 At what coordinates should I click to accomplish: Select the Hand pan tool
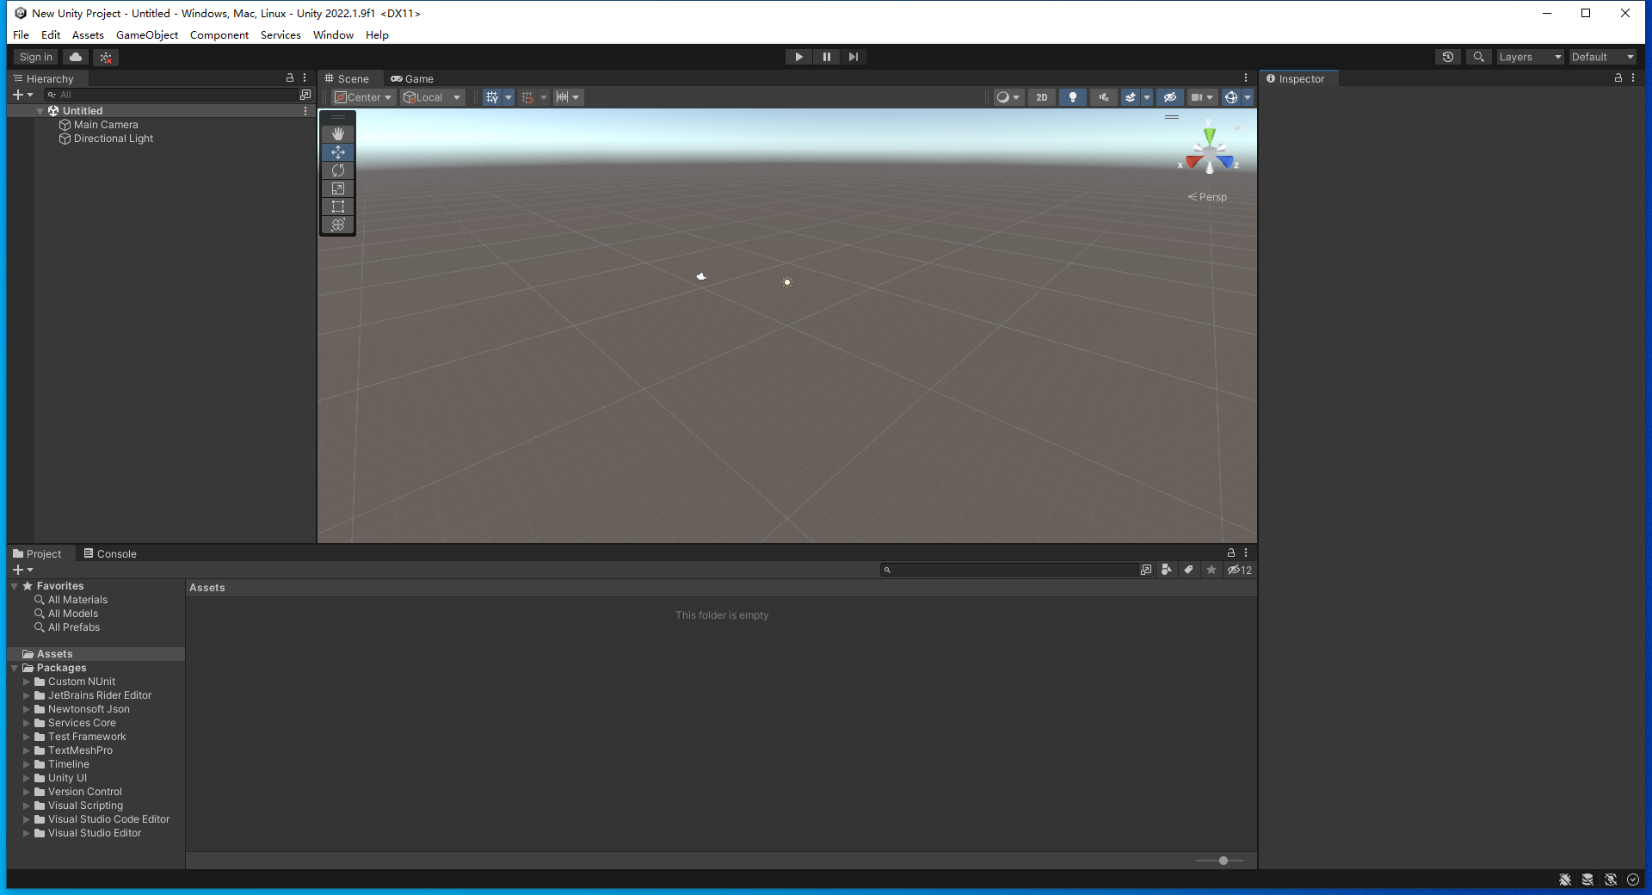click(x=337, y=134)
